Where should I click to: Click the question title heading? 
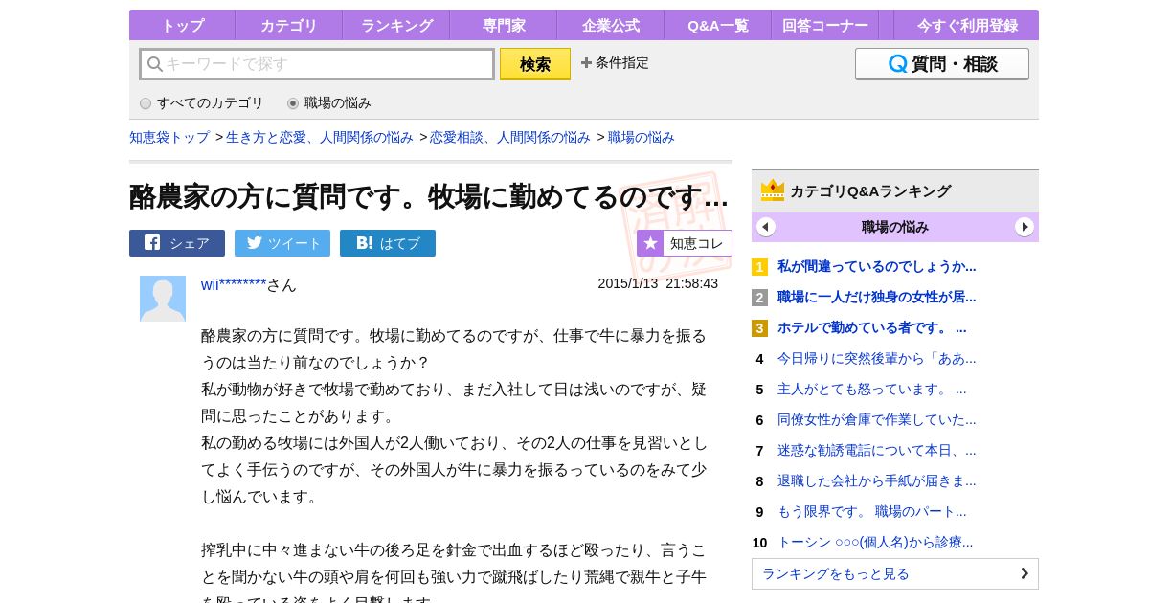coord(429,196)
